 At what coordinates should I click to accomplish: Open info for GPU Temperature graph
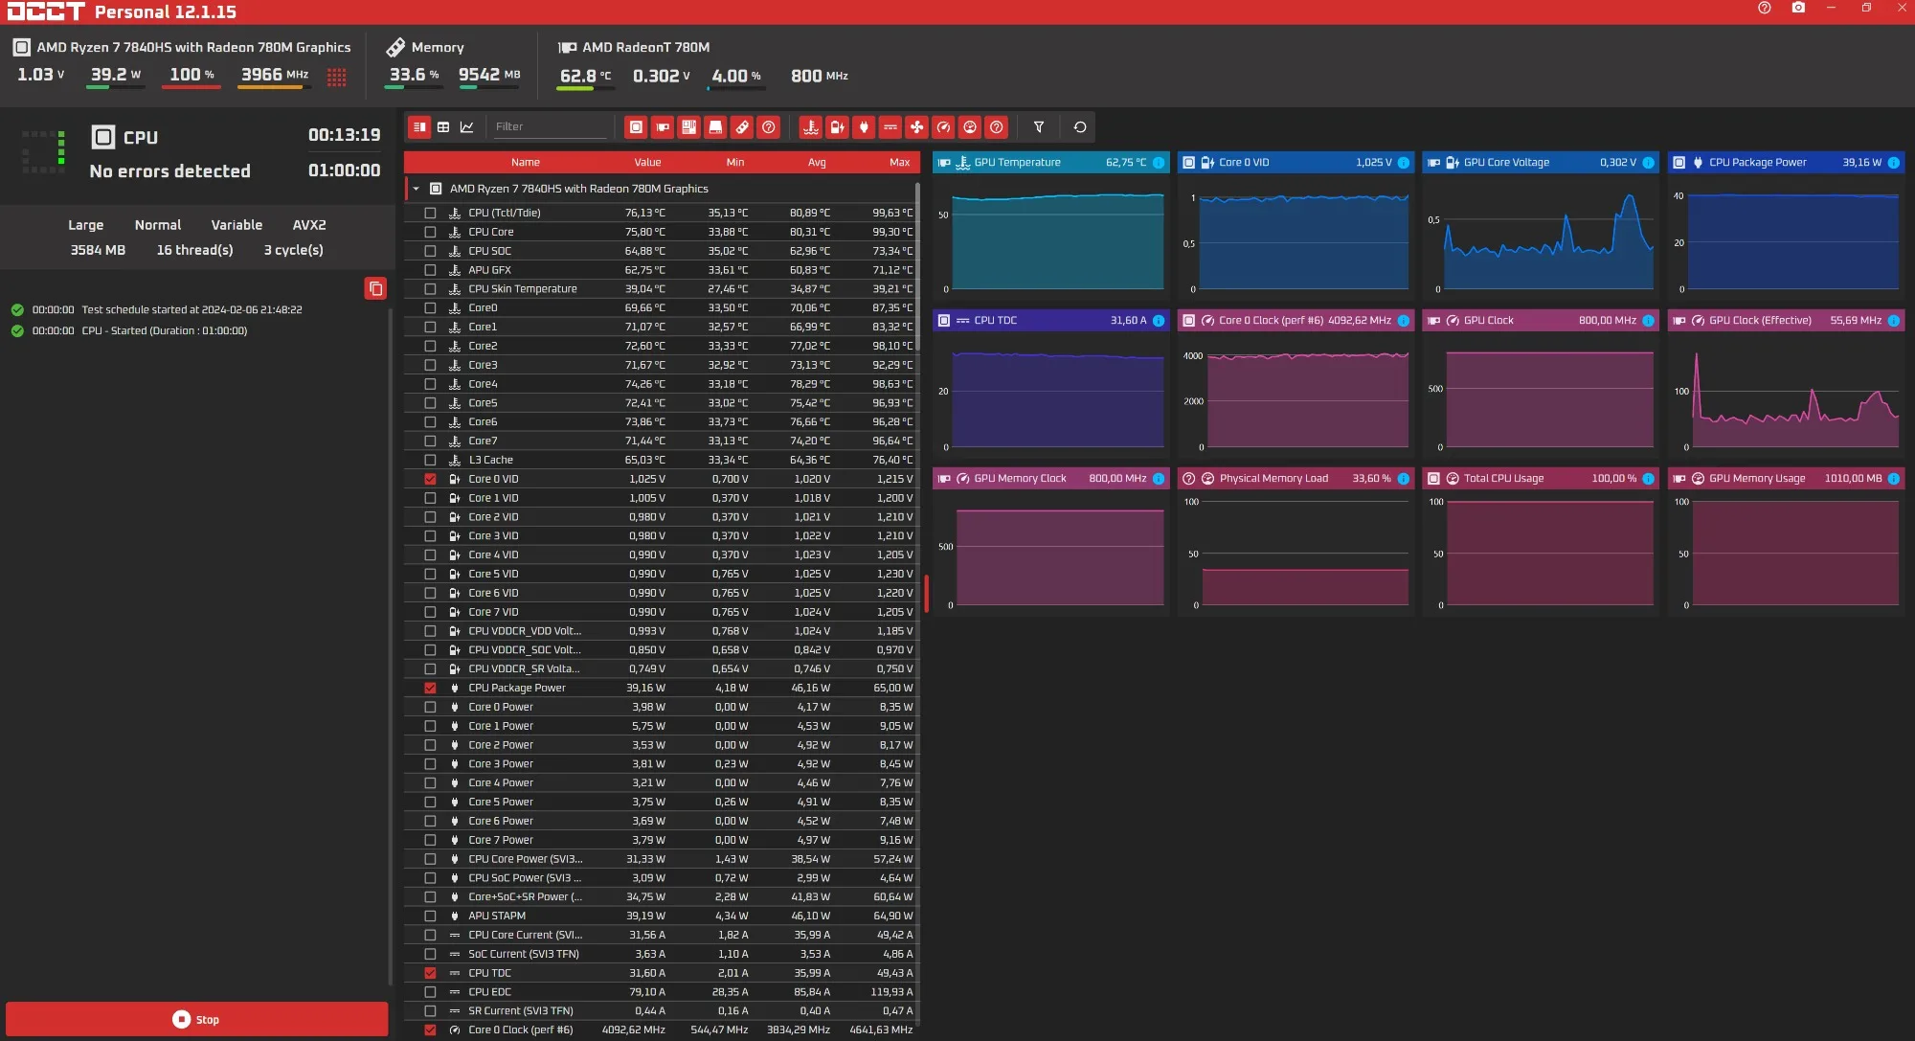pyautogui.click(x=1159, y=163)
